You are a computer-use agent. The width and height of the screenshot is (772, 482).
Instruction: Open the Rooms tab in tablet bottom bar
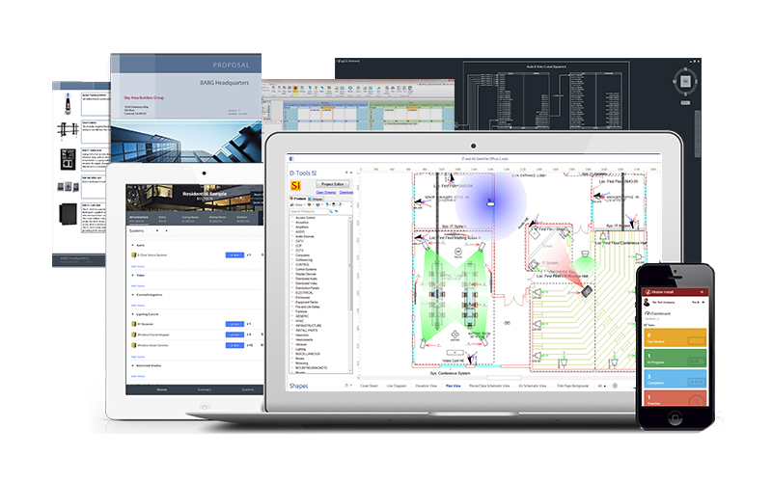(161, 389)
